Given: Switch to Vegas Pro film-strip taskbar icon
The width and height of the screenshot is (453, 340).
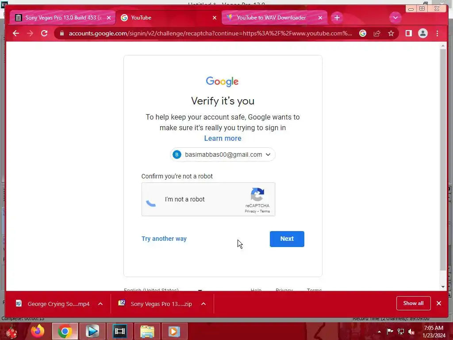Looking at the screenshot, I should (x=119, y=331).
